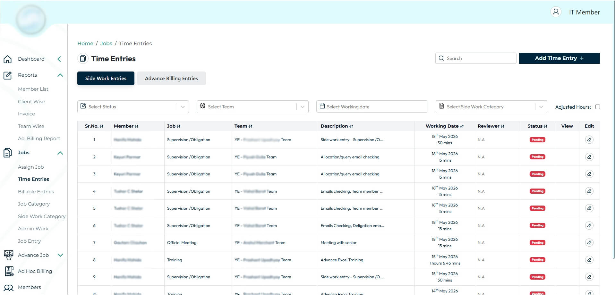Edit the Official Meeting entry row 7

point(589,243)
